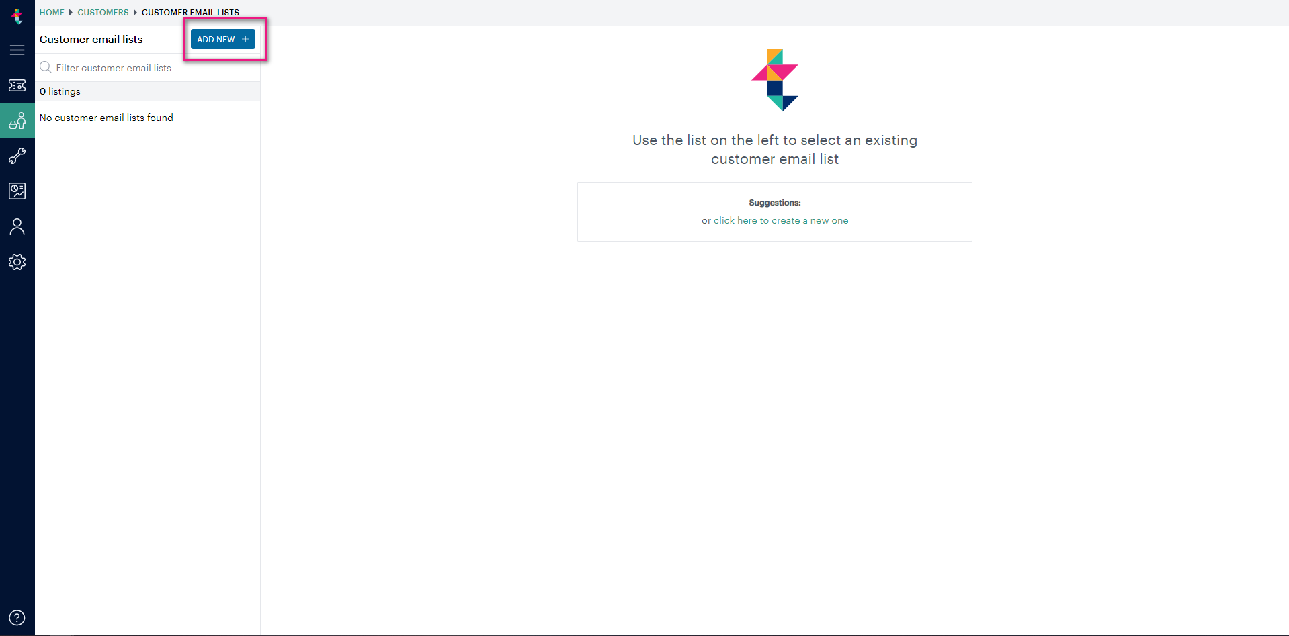This screenshot has height=636, width=1289.
Task: Click the 'Suggestions:' label
Action: (775, 203)
